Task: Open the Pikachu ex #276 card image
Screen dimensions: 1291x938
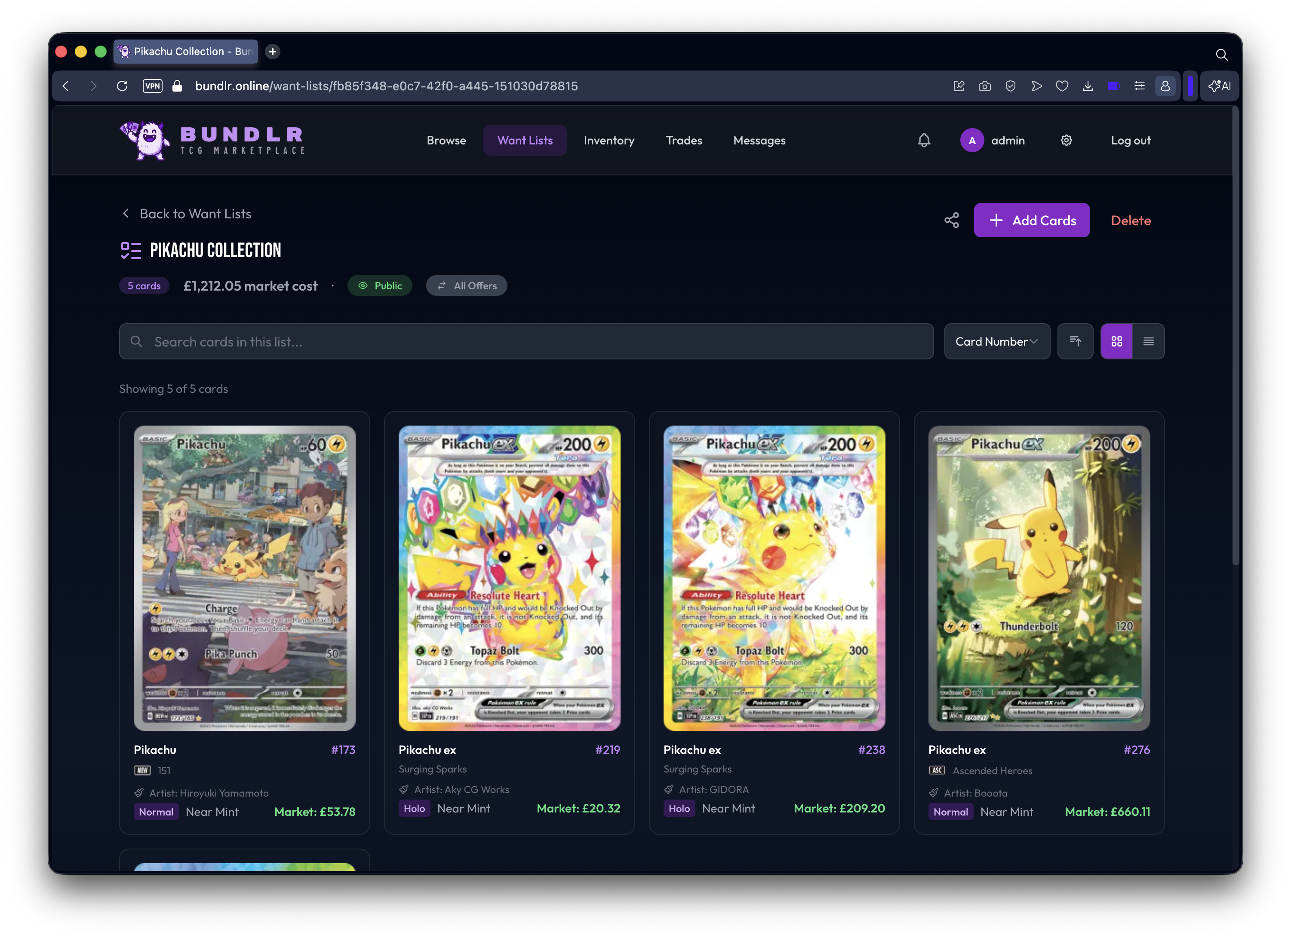Action: click(x=1039, y=578)
